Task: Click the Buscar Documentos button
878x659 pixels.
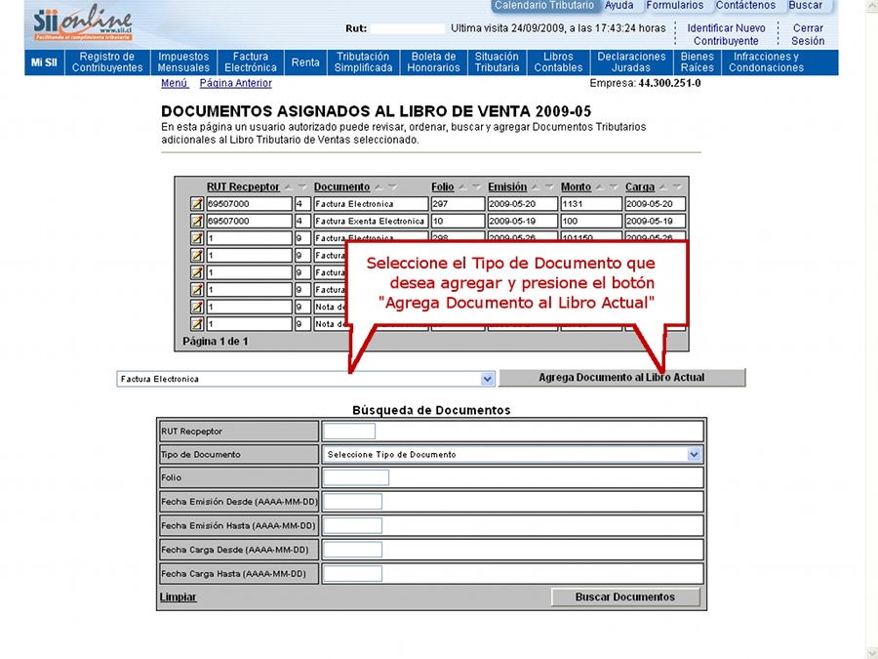Action: tap(625, 597)
